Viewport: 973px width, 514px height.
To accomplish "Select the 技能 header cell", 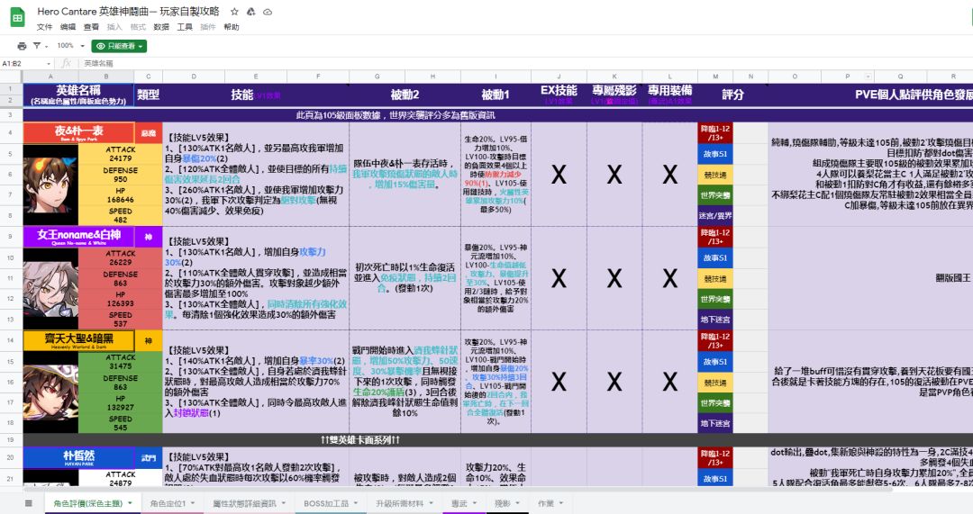I will [256, 95].
